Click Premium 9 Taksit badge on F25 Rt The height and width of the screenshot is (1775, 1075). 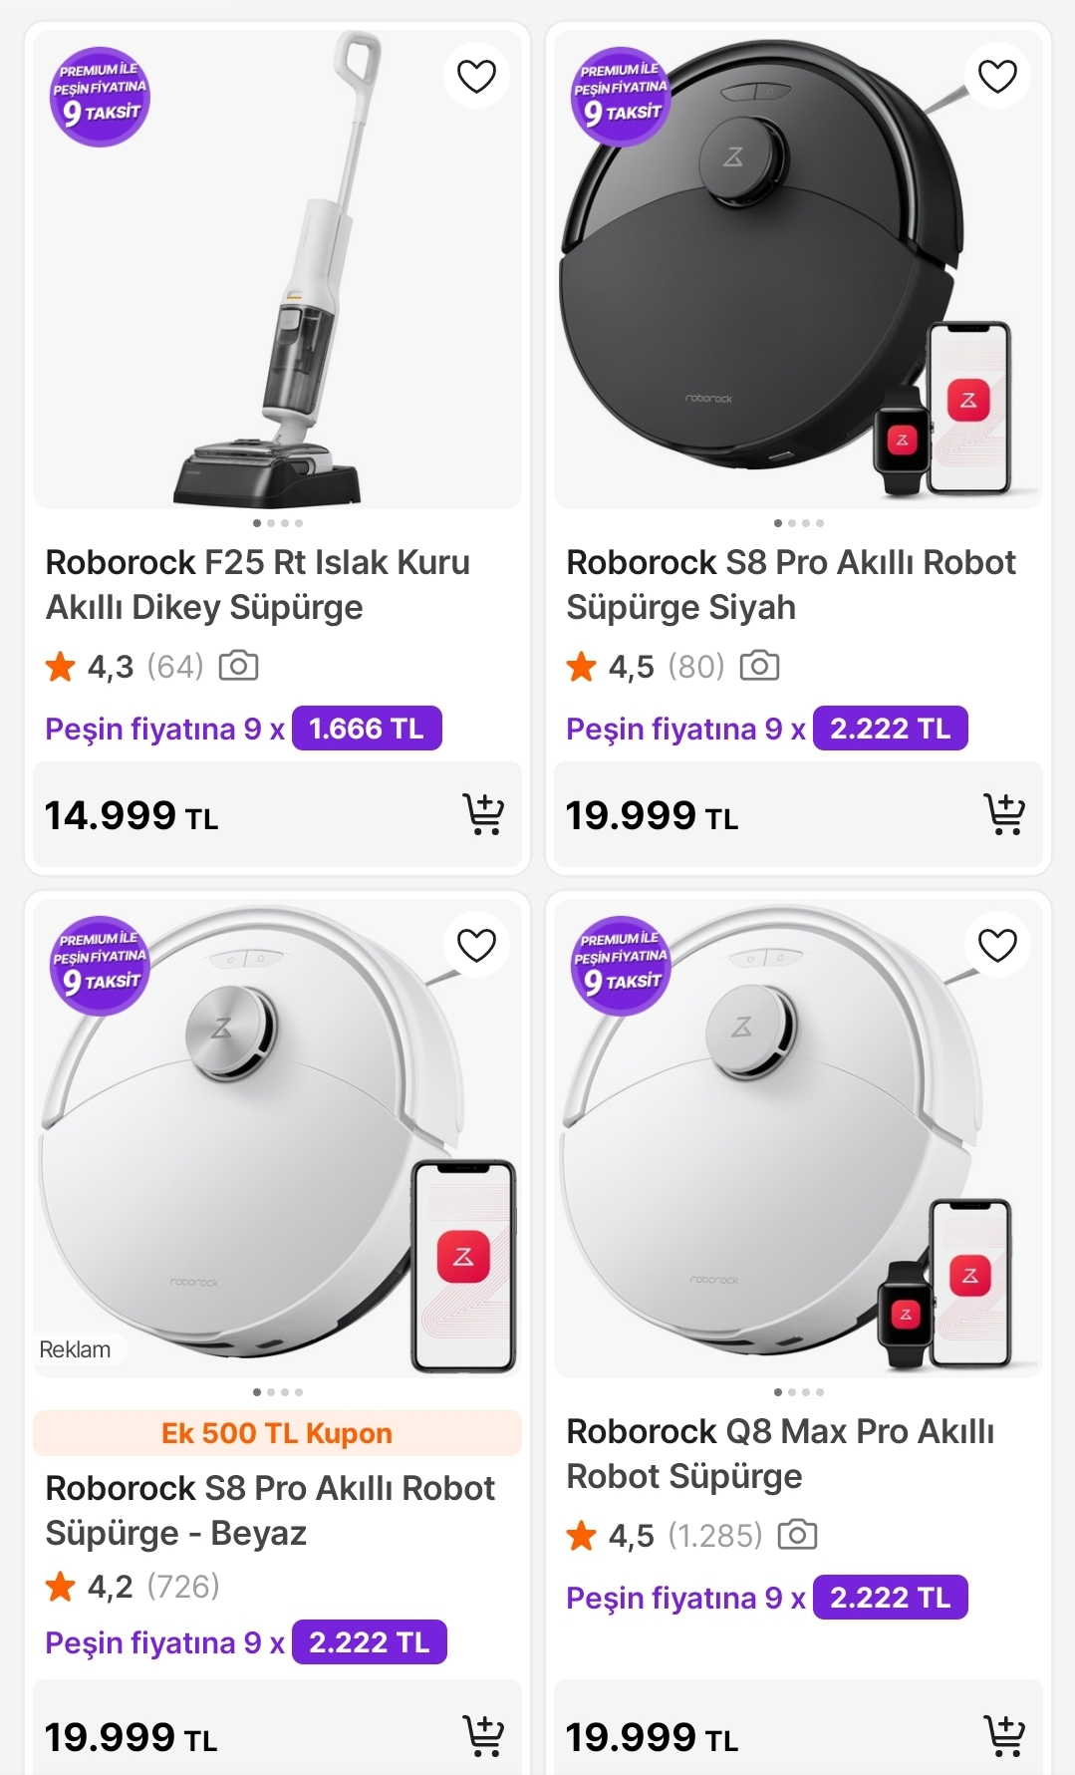tap(100, 97)
